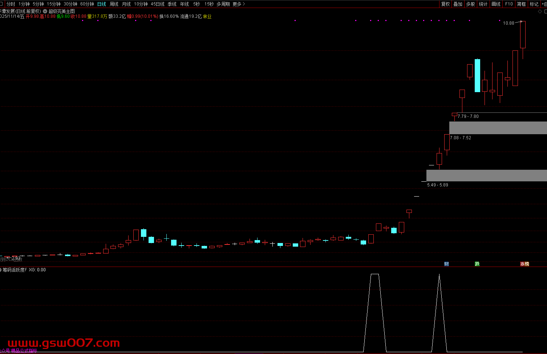Open the dropdown arrow before 超级完美主图
Viewport: 547px width, 354px height.
click(x=45, y=11)
